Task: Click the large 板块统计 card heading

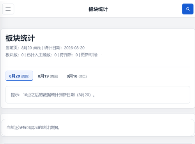Action: [20, 38]
